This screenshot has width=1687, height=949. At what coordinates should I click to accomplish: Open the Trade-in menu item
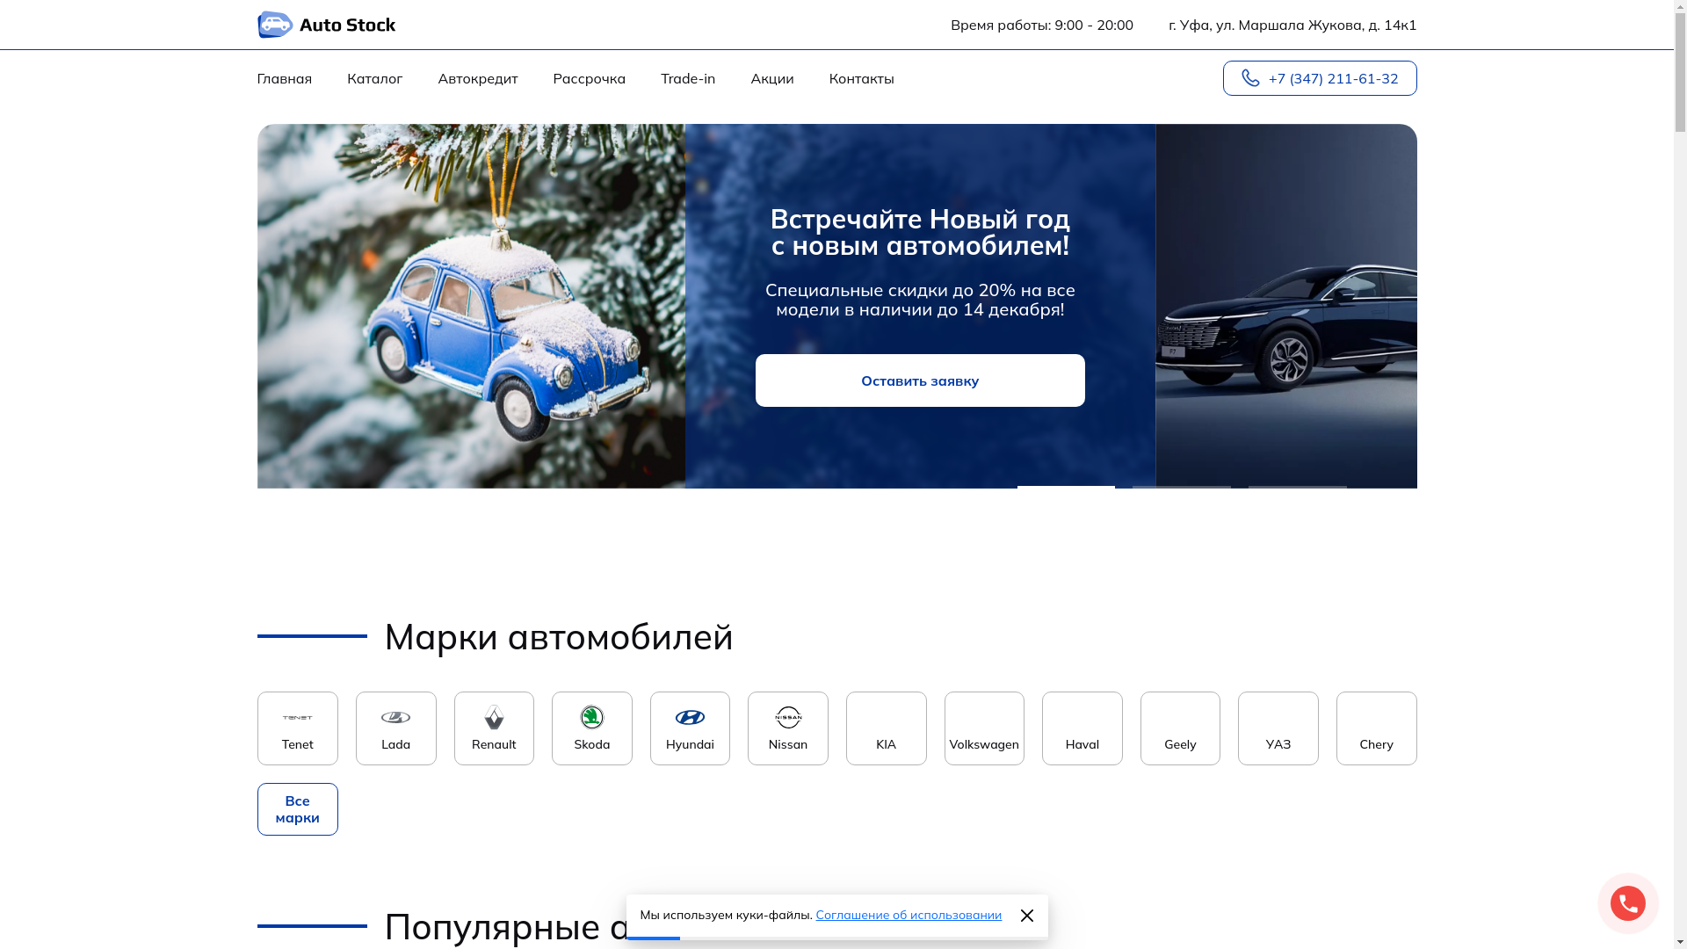(x=688, y=78)
